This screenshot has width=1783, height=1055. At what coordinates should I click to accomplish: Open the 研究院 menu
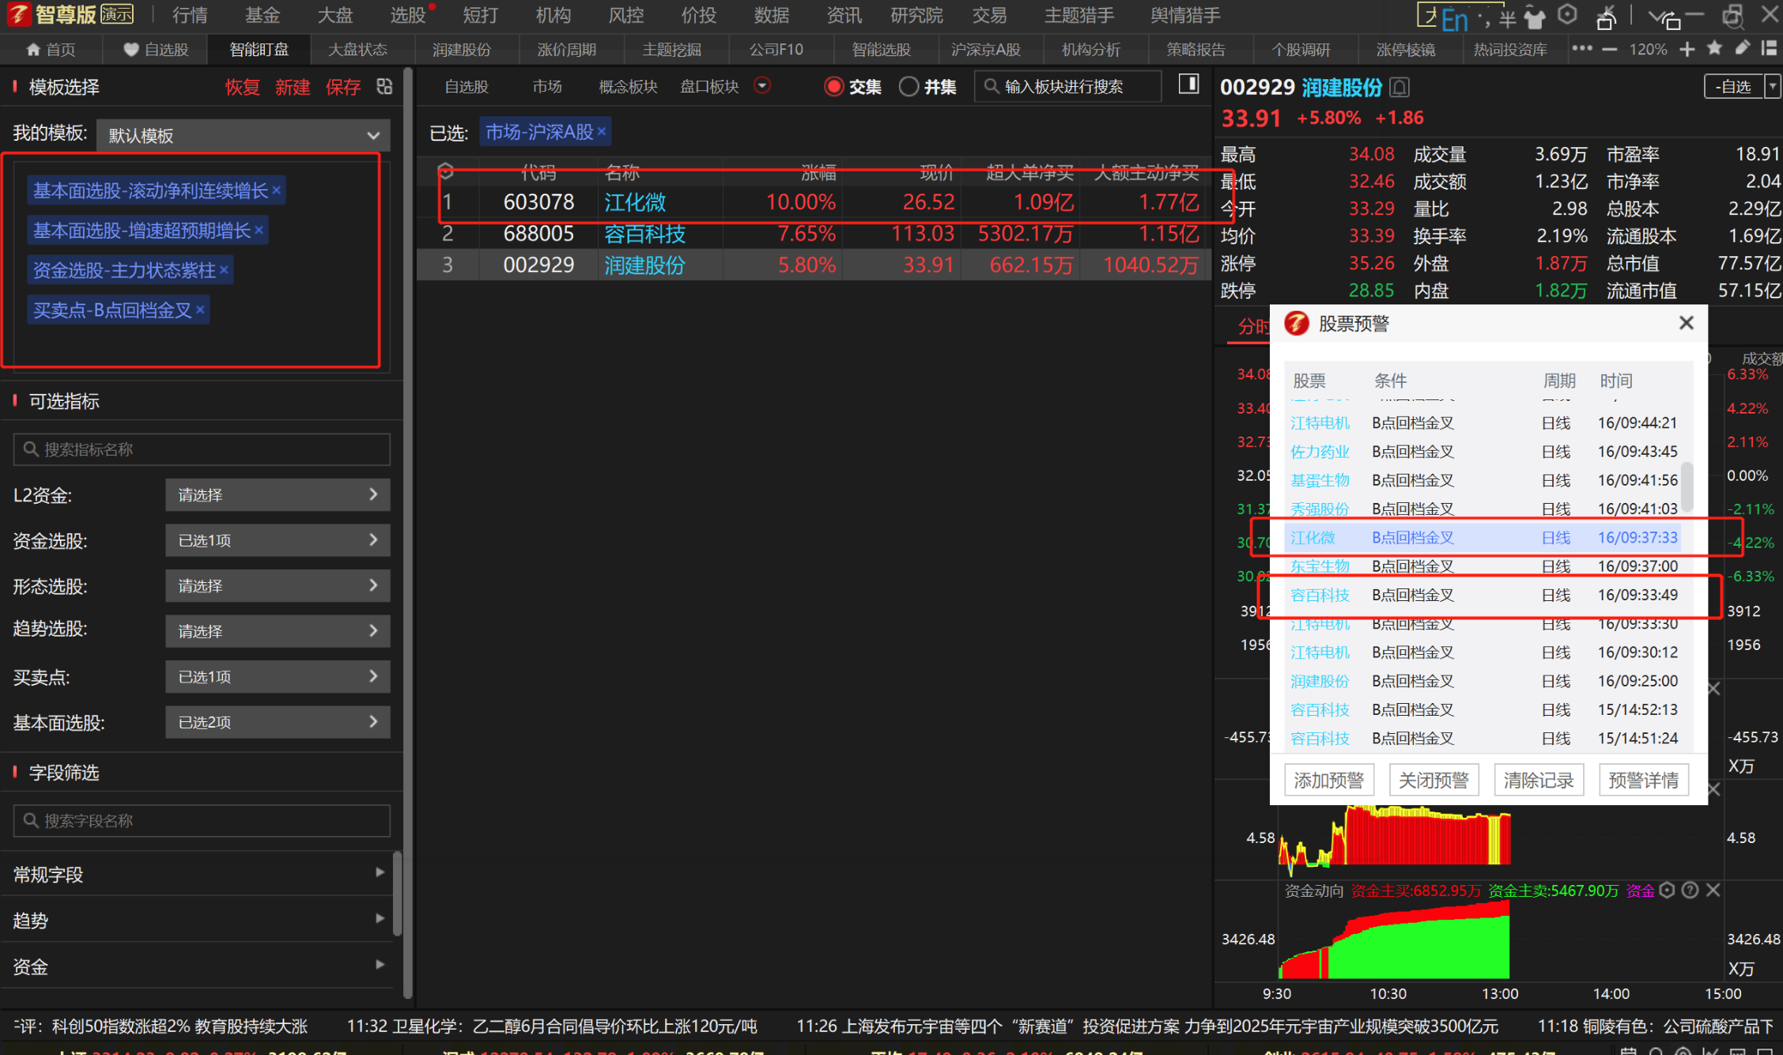tap(916, 15)
